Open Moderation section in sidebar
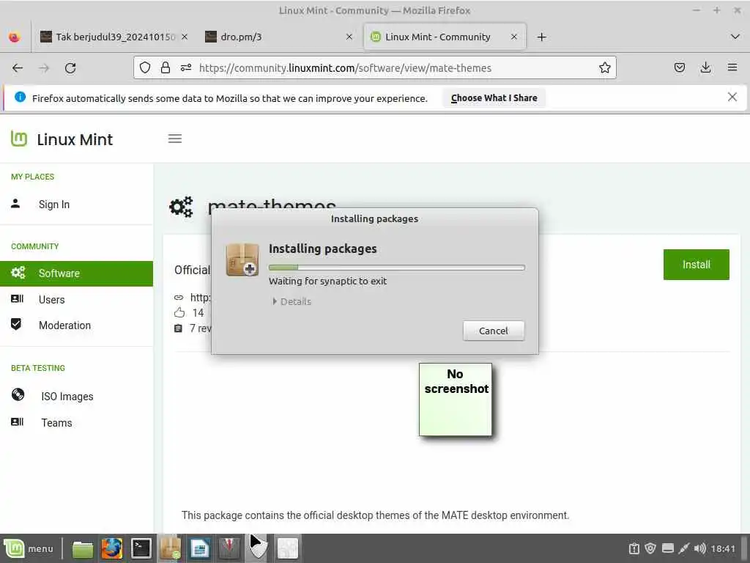This screenshot has width=750, height=563. [x=64, y=325]
